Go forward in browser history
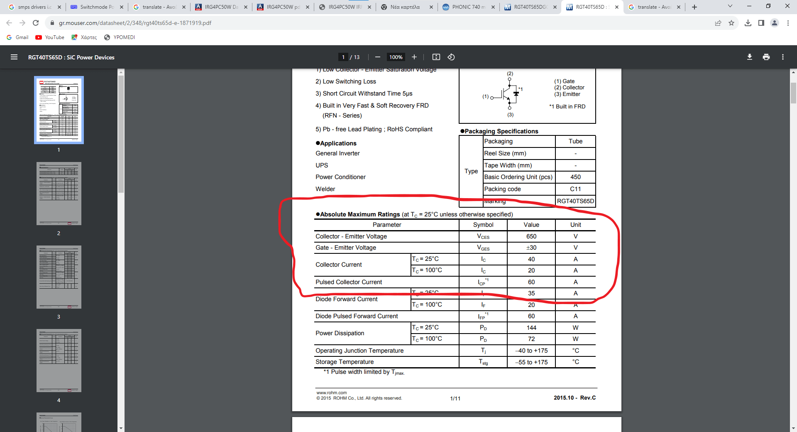This screenshot has width=797, height=432. point(22,23)
